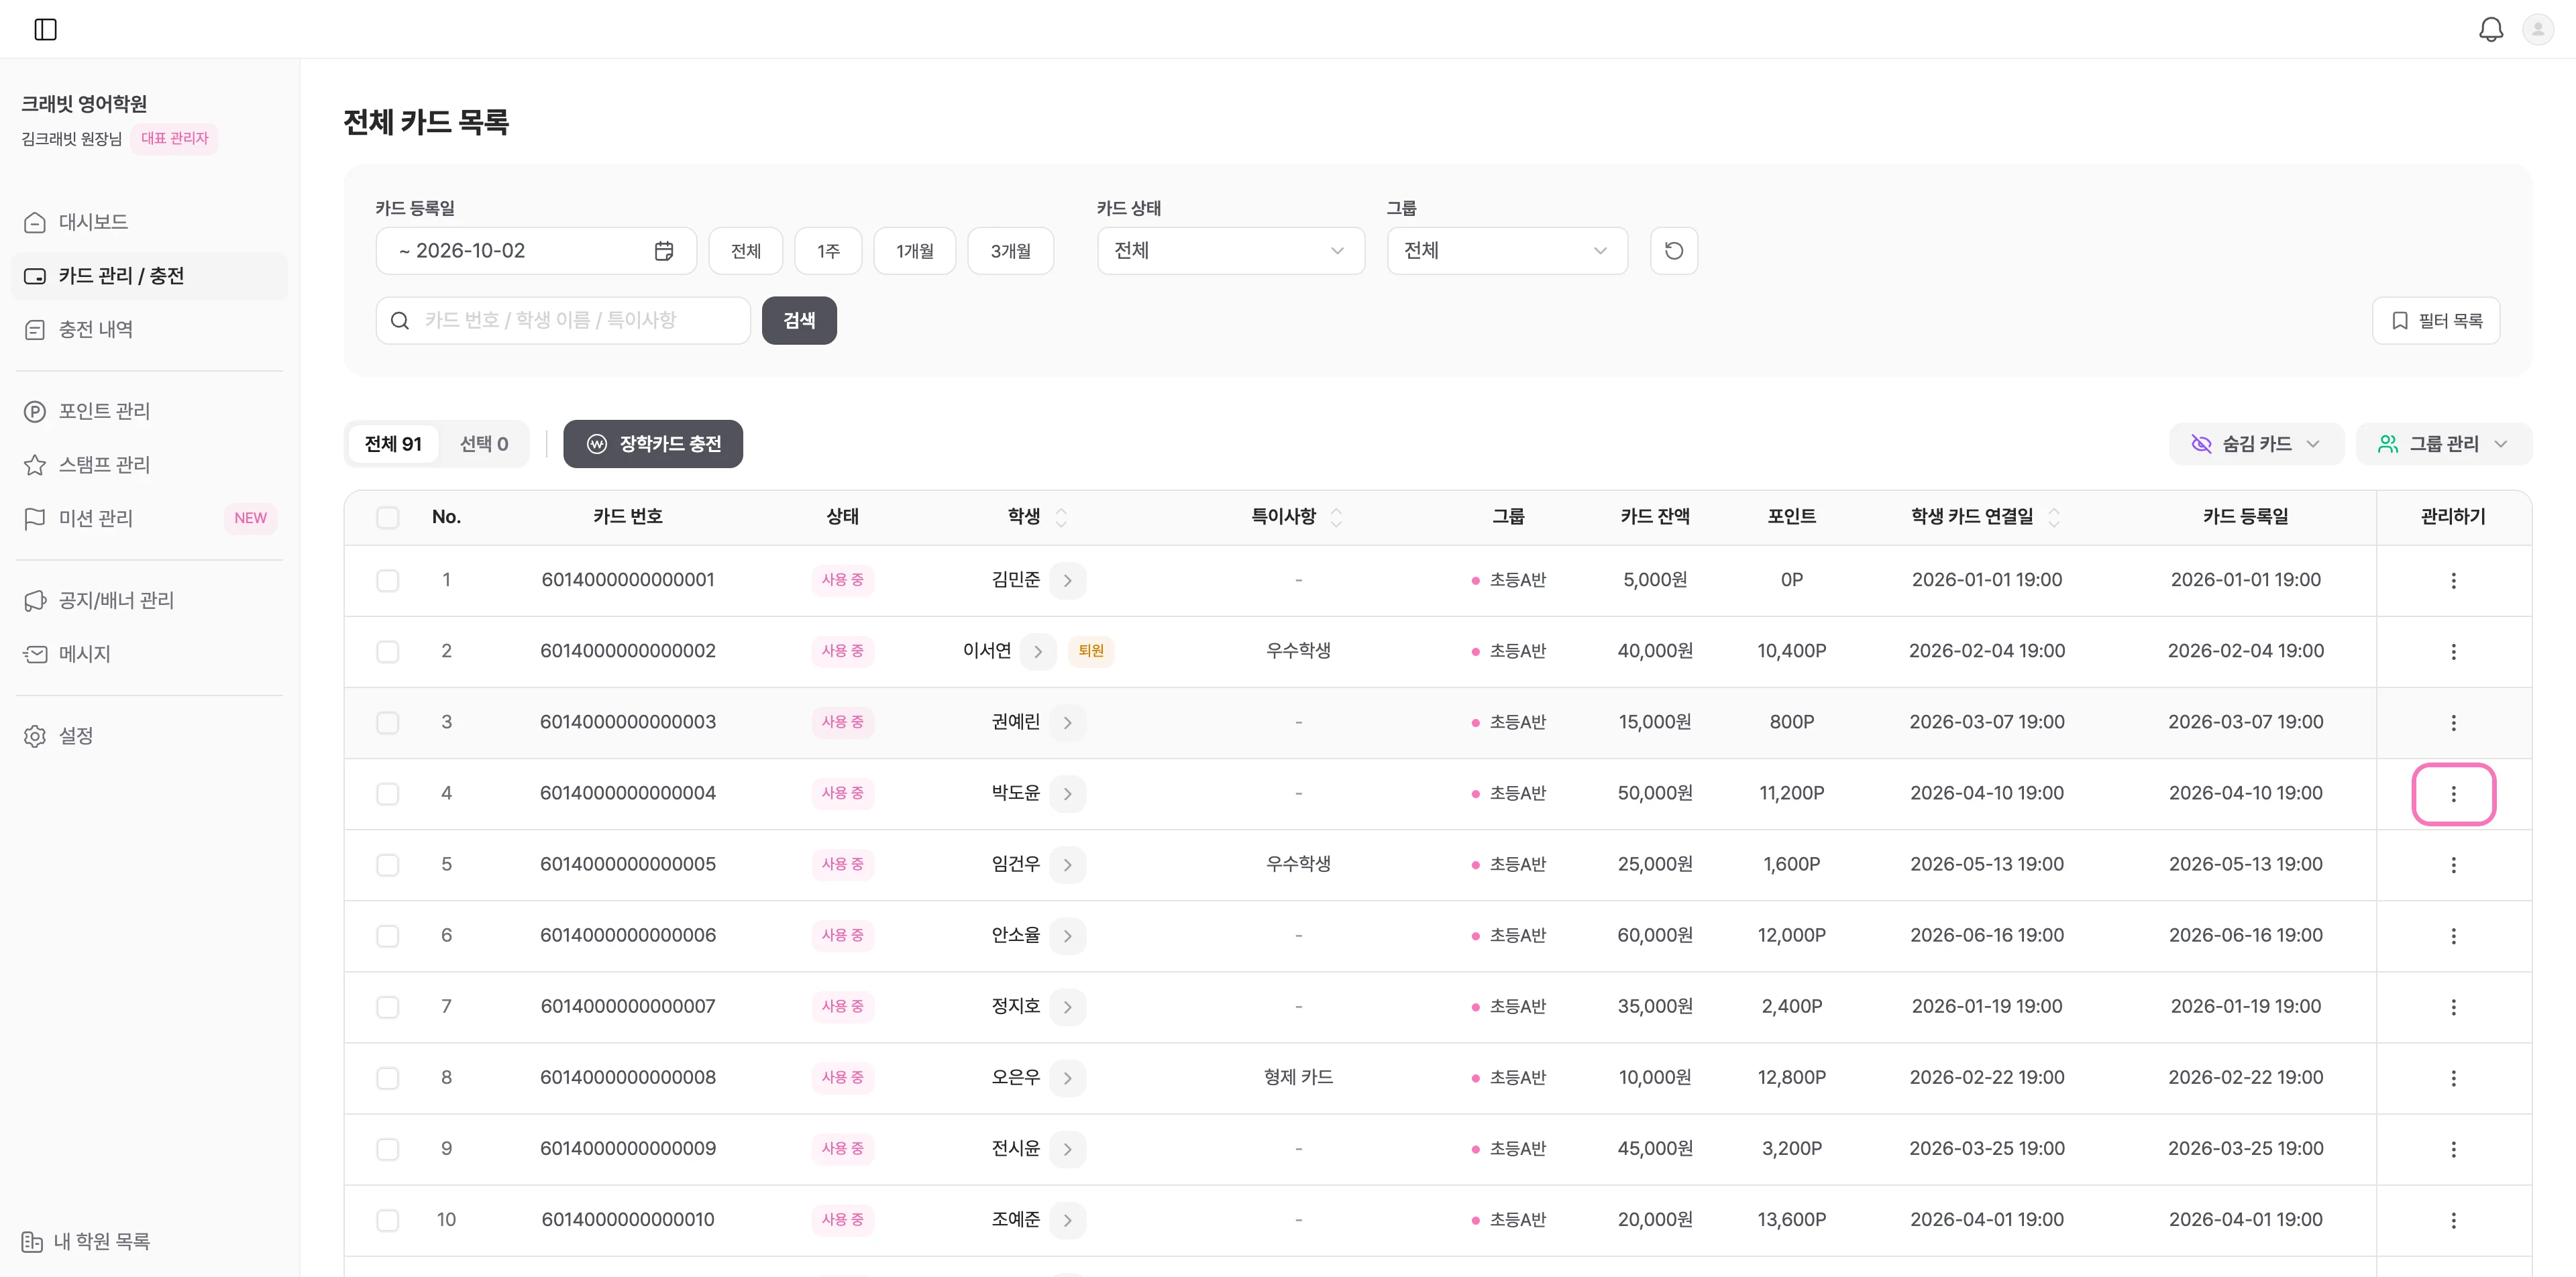
Task: Select the checkbox for 권예린 row
Action: tap(388, 723)
